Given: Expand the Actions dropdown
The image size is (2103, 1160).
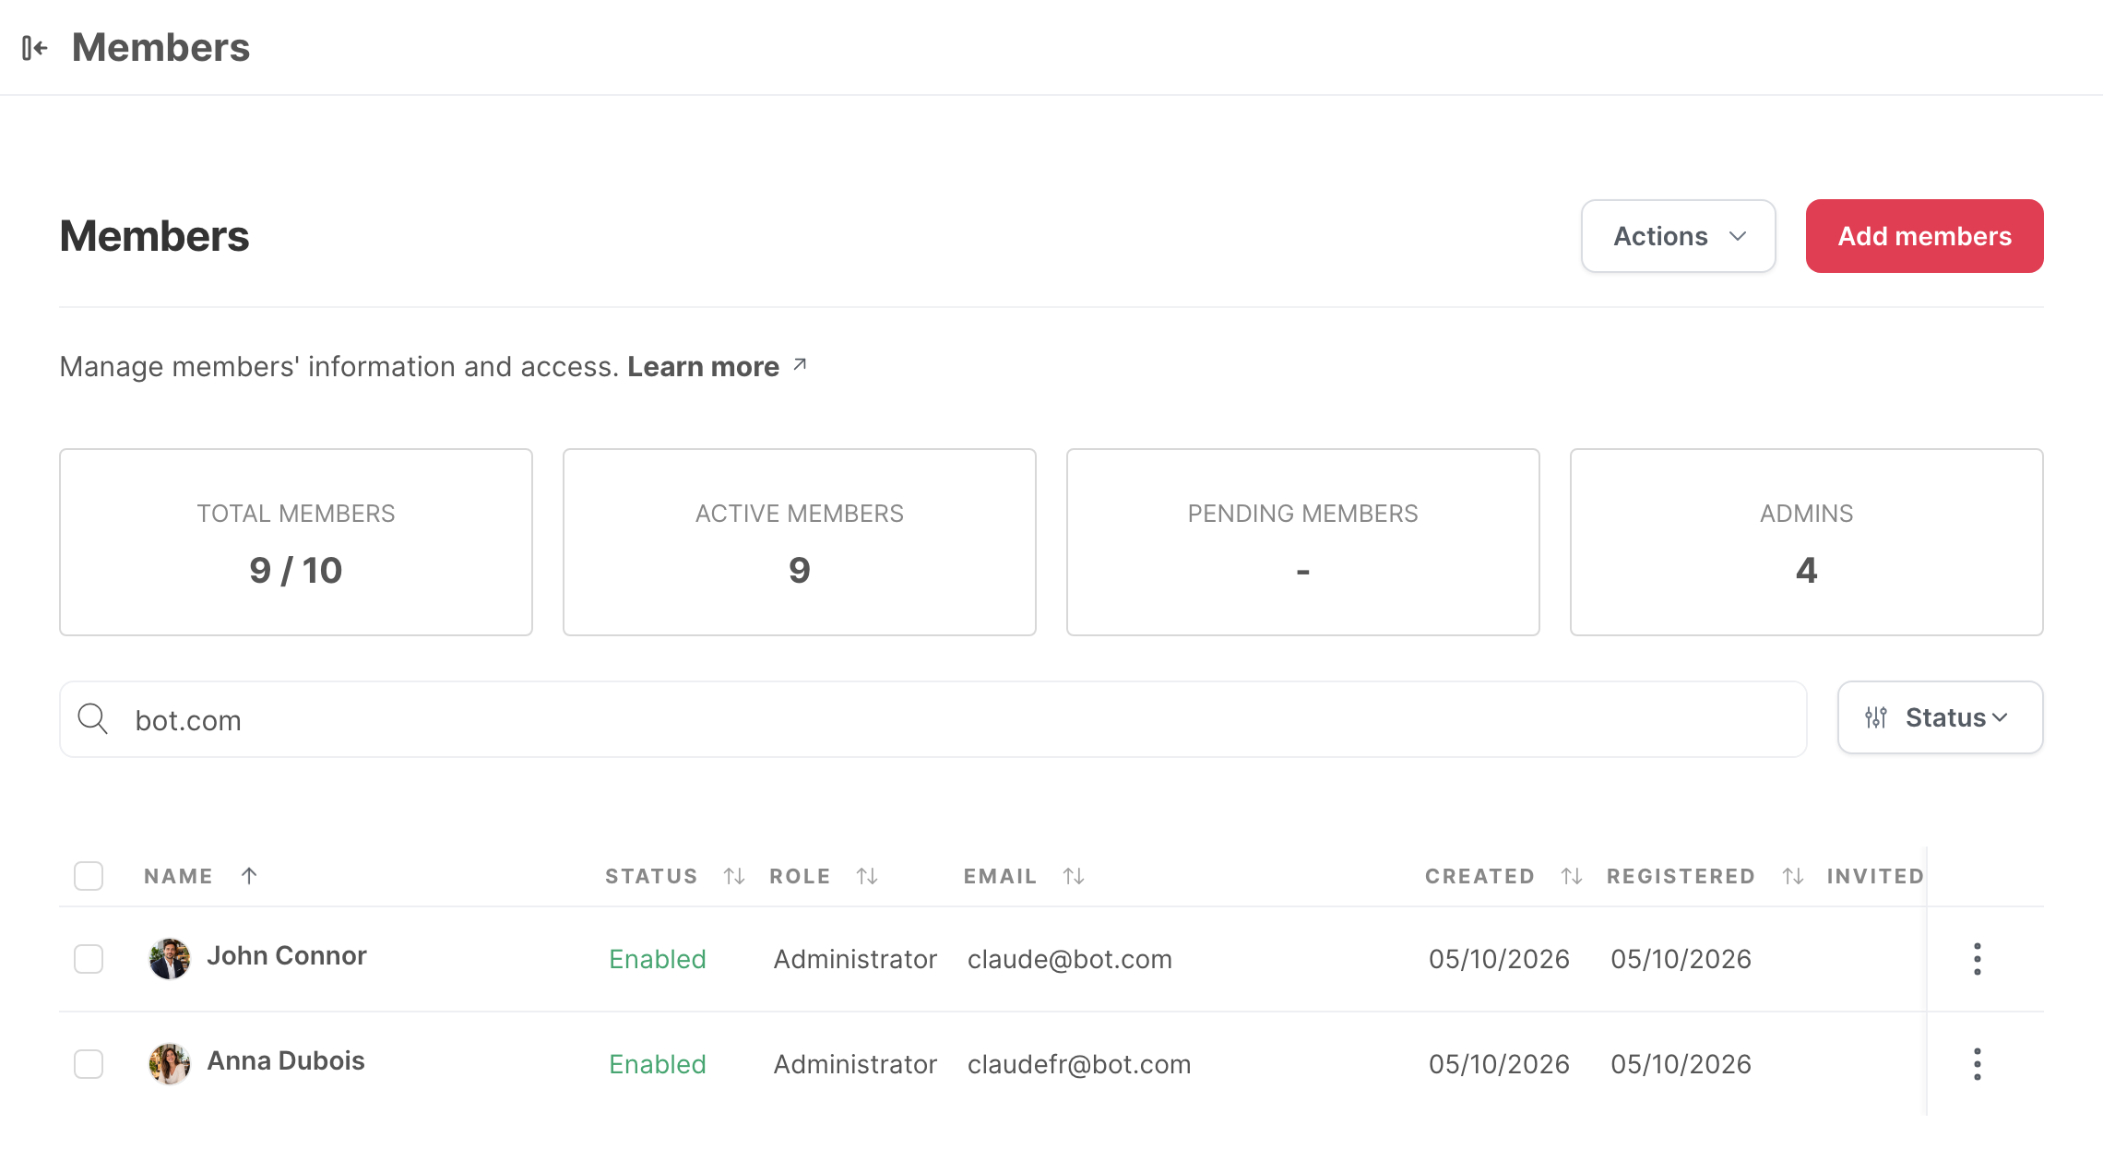Looking at the screenshot, I should coord(1678,236).
